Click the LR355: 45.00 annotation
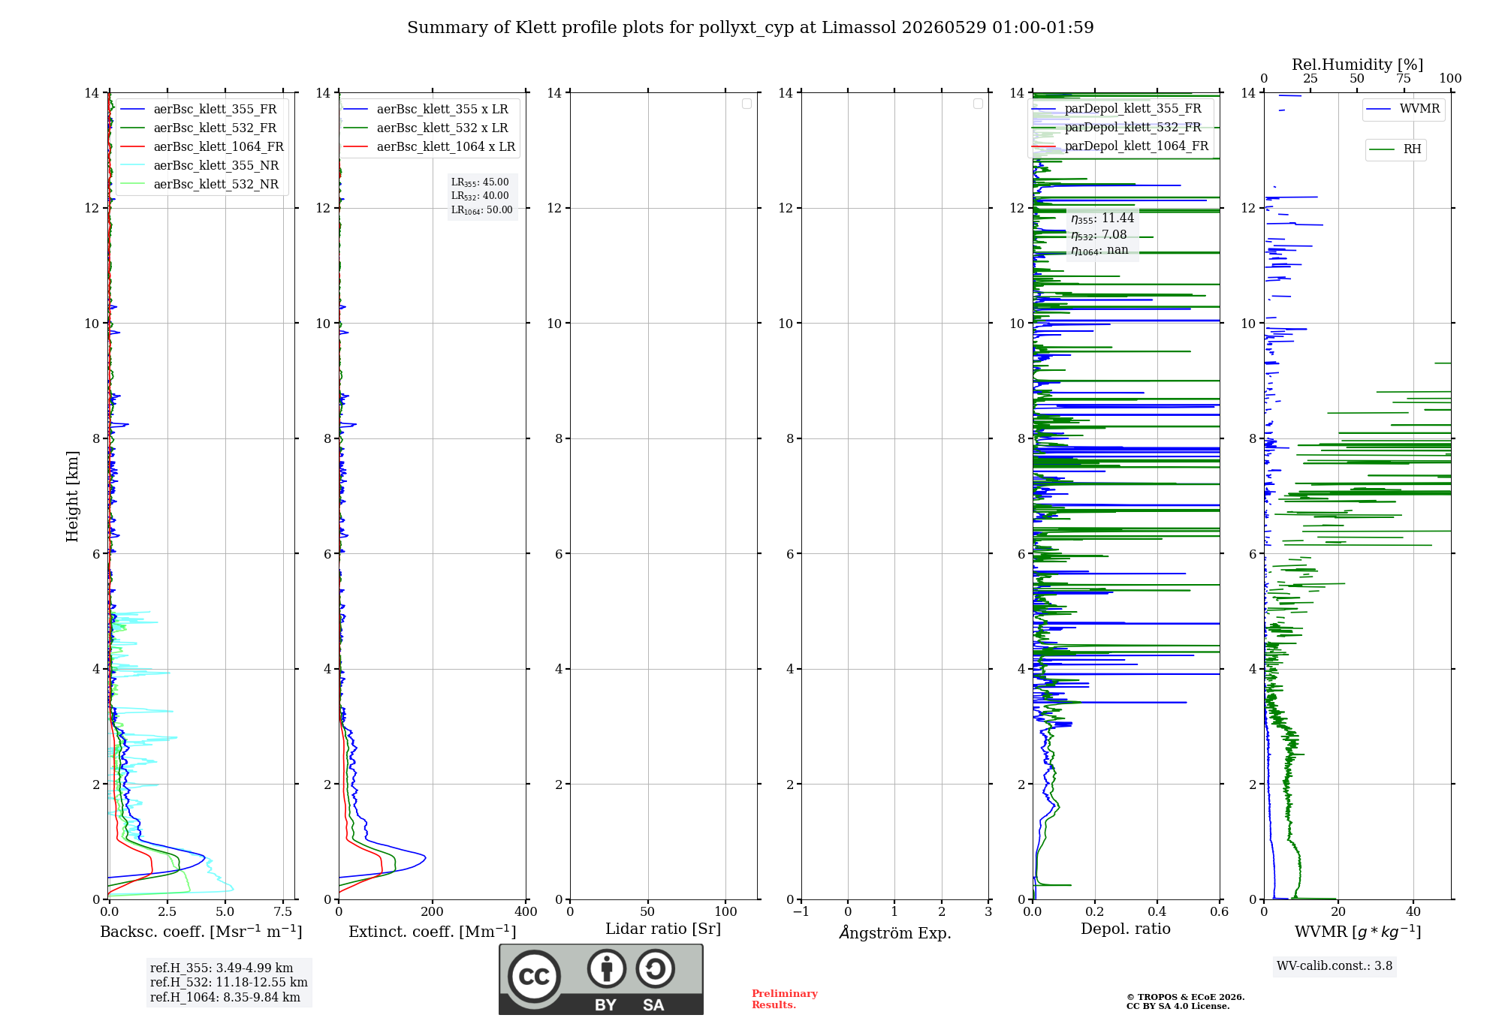1502x1021 pixels. pyautogui.click(x=480, y=182)
